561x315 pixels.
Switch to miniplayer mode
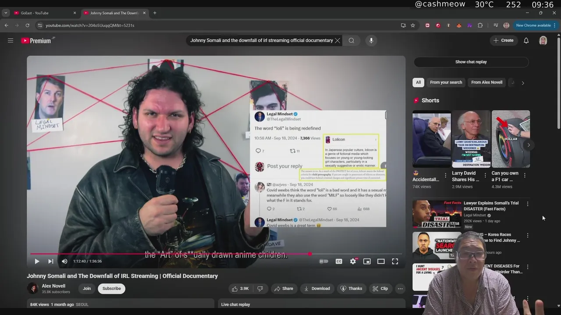(x=367, y=261)
